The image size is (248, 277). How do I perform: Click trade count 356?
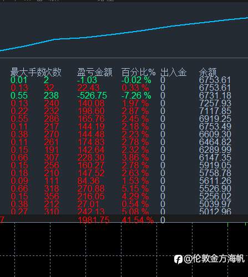tap(52, 197)
